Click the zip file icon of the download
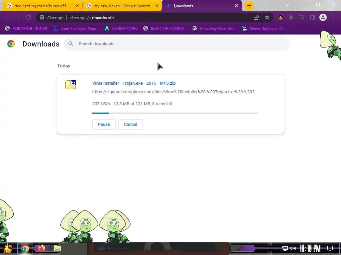341x255 pixels. point(71,85)
